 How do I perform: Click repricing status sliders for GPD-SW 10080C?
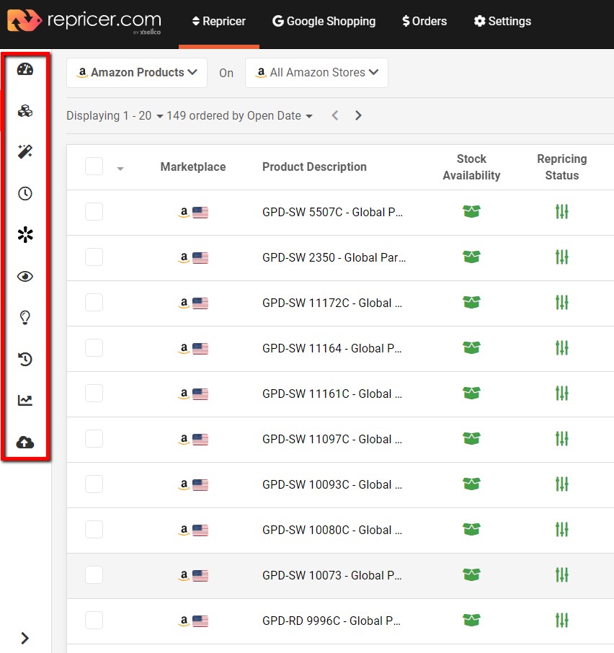coord(561,529)
